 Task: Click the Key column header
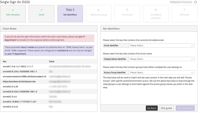[x=5, y=61]
